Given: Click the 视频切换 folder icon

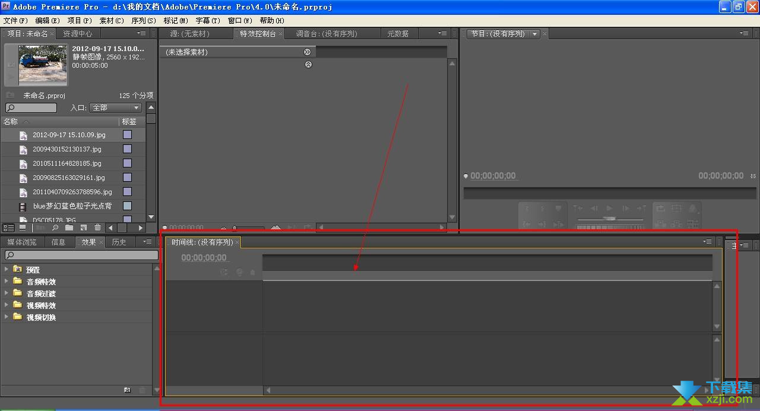Looking at the screenshot, I should [x=17, y=317].
